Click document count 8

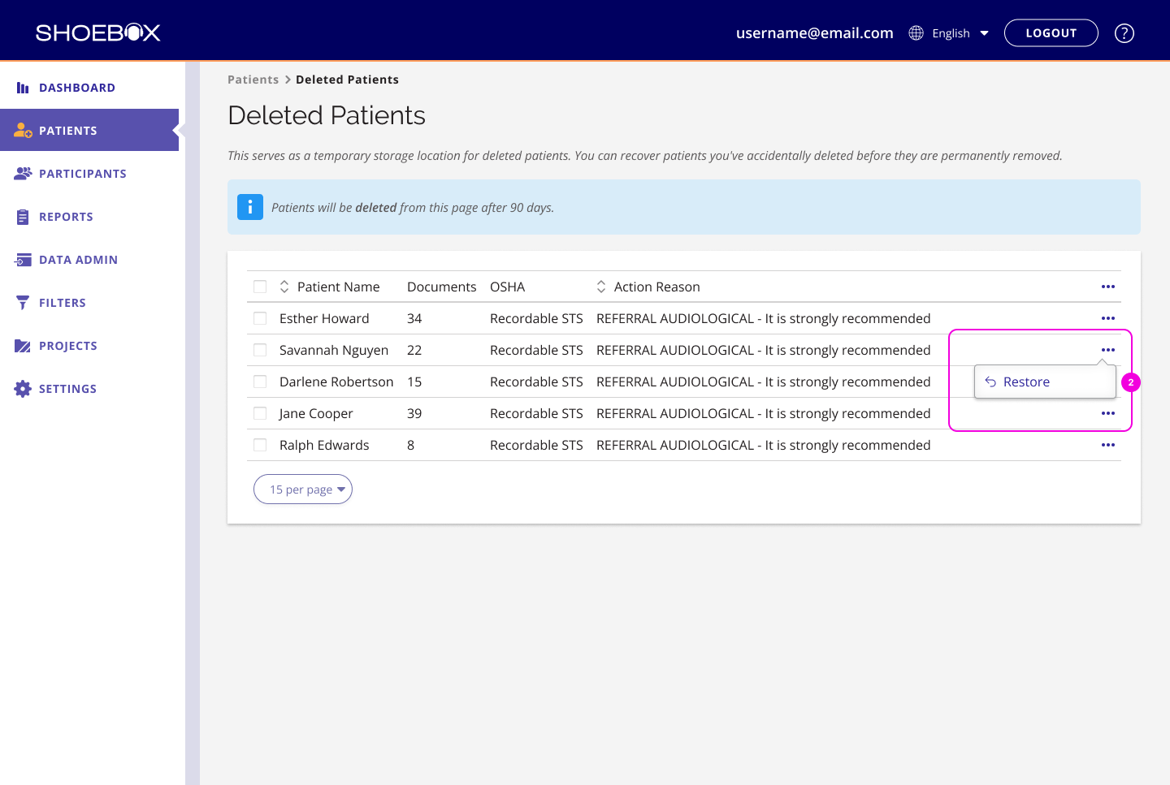coord(411,445)
